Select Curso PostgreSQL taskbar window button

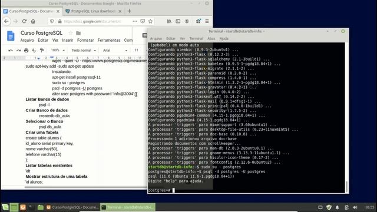[x=72, y=207]
